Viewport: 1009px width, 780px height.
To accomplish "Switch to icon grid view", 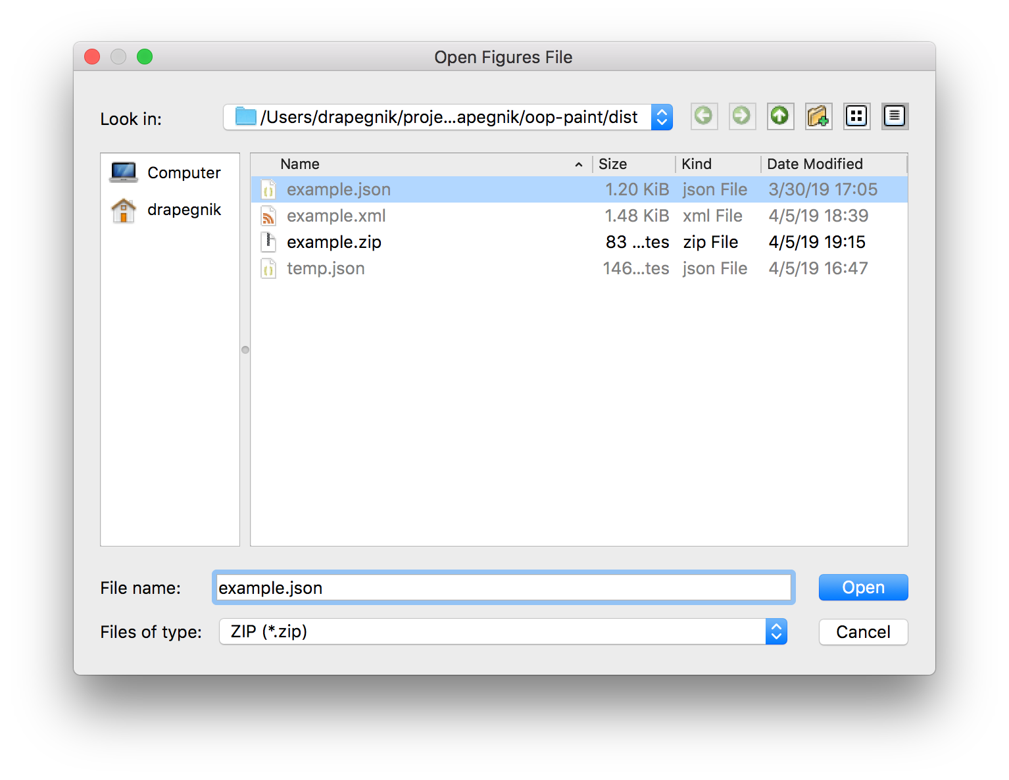I will (856, 116).
